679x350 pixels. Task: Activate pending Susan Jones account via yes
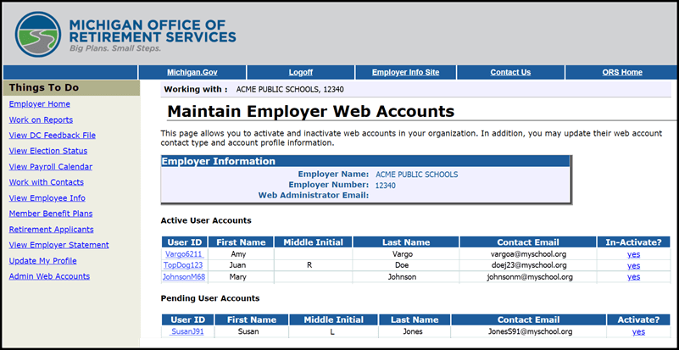pyautogui.click(x=638, y=332)
